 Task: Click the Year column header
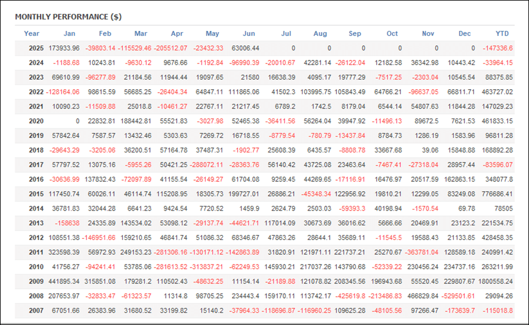[x=31, y=33]
